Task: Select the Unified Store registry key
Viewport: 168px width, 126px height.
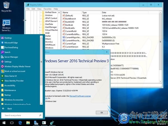Action: (51, 12)
